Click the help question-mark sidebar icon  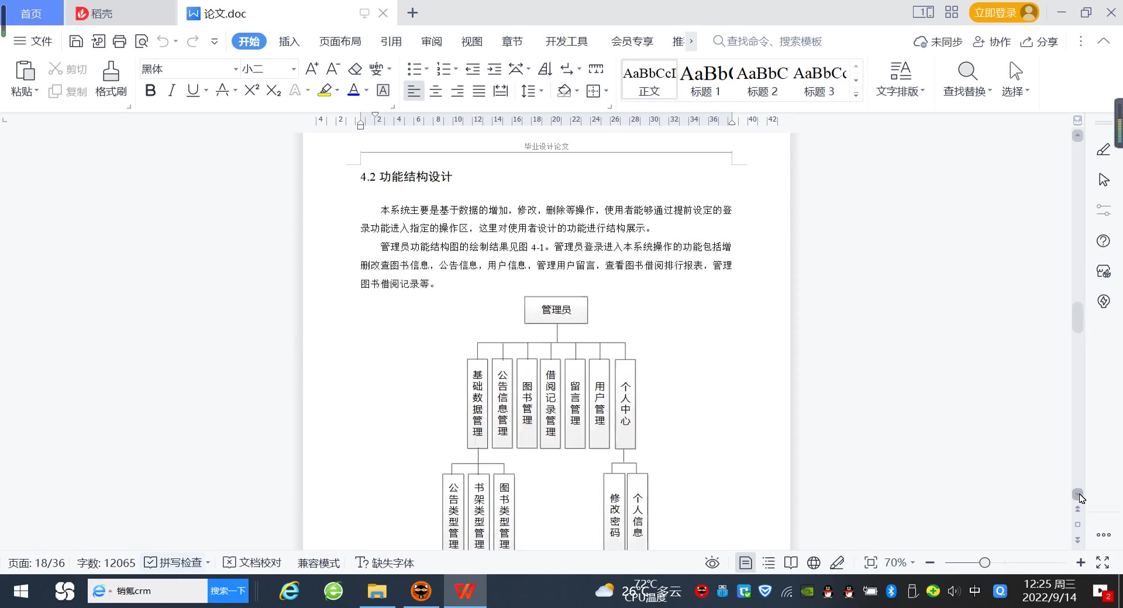[x=1103, y=241]
